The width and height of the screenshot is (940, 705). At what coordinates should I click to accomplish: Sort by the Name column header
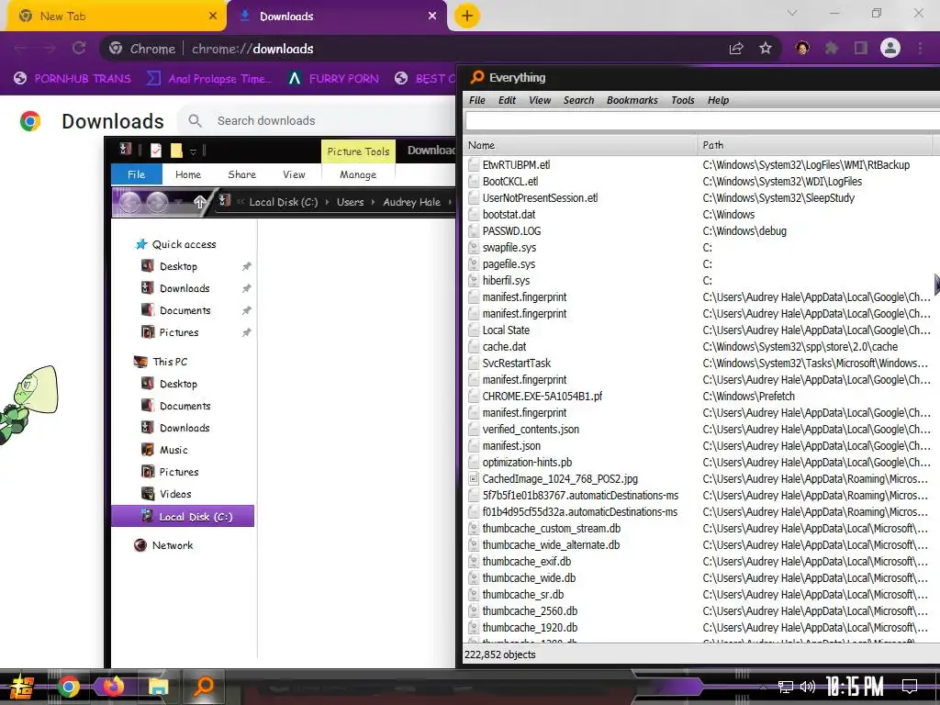click(581, 145)
